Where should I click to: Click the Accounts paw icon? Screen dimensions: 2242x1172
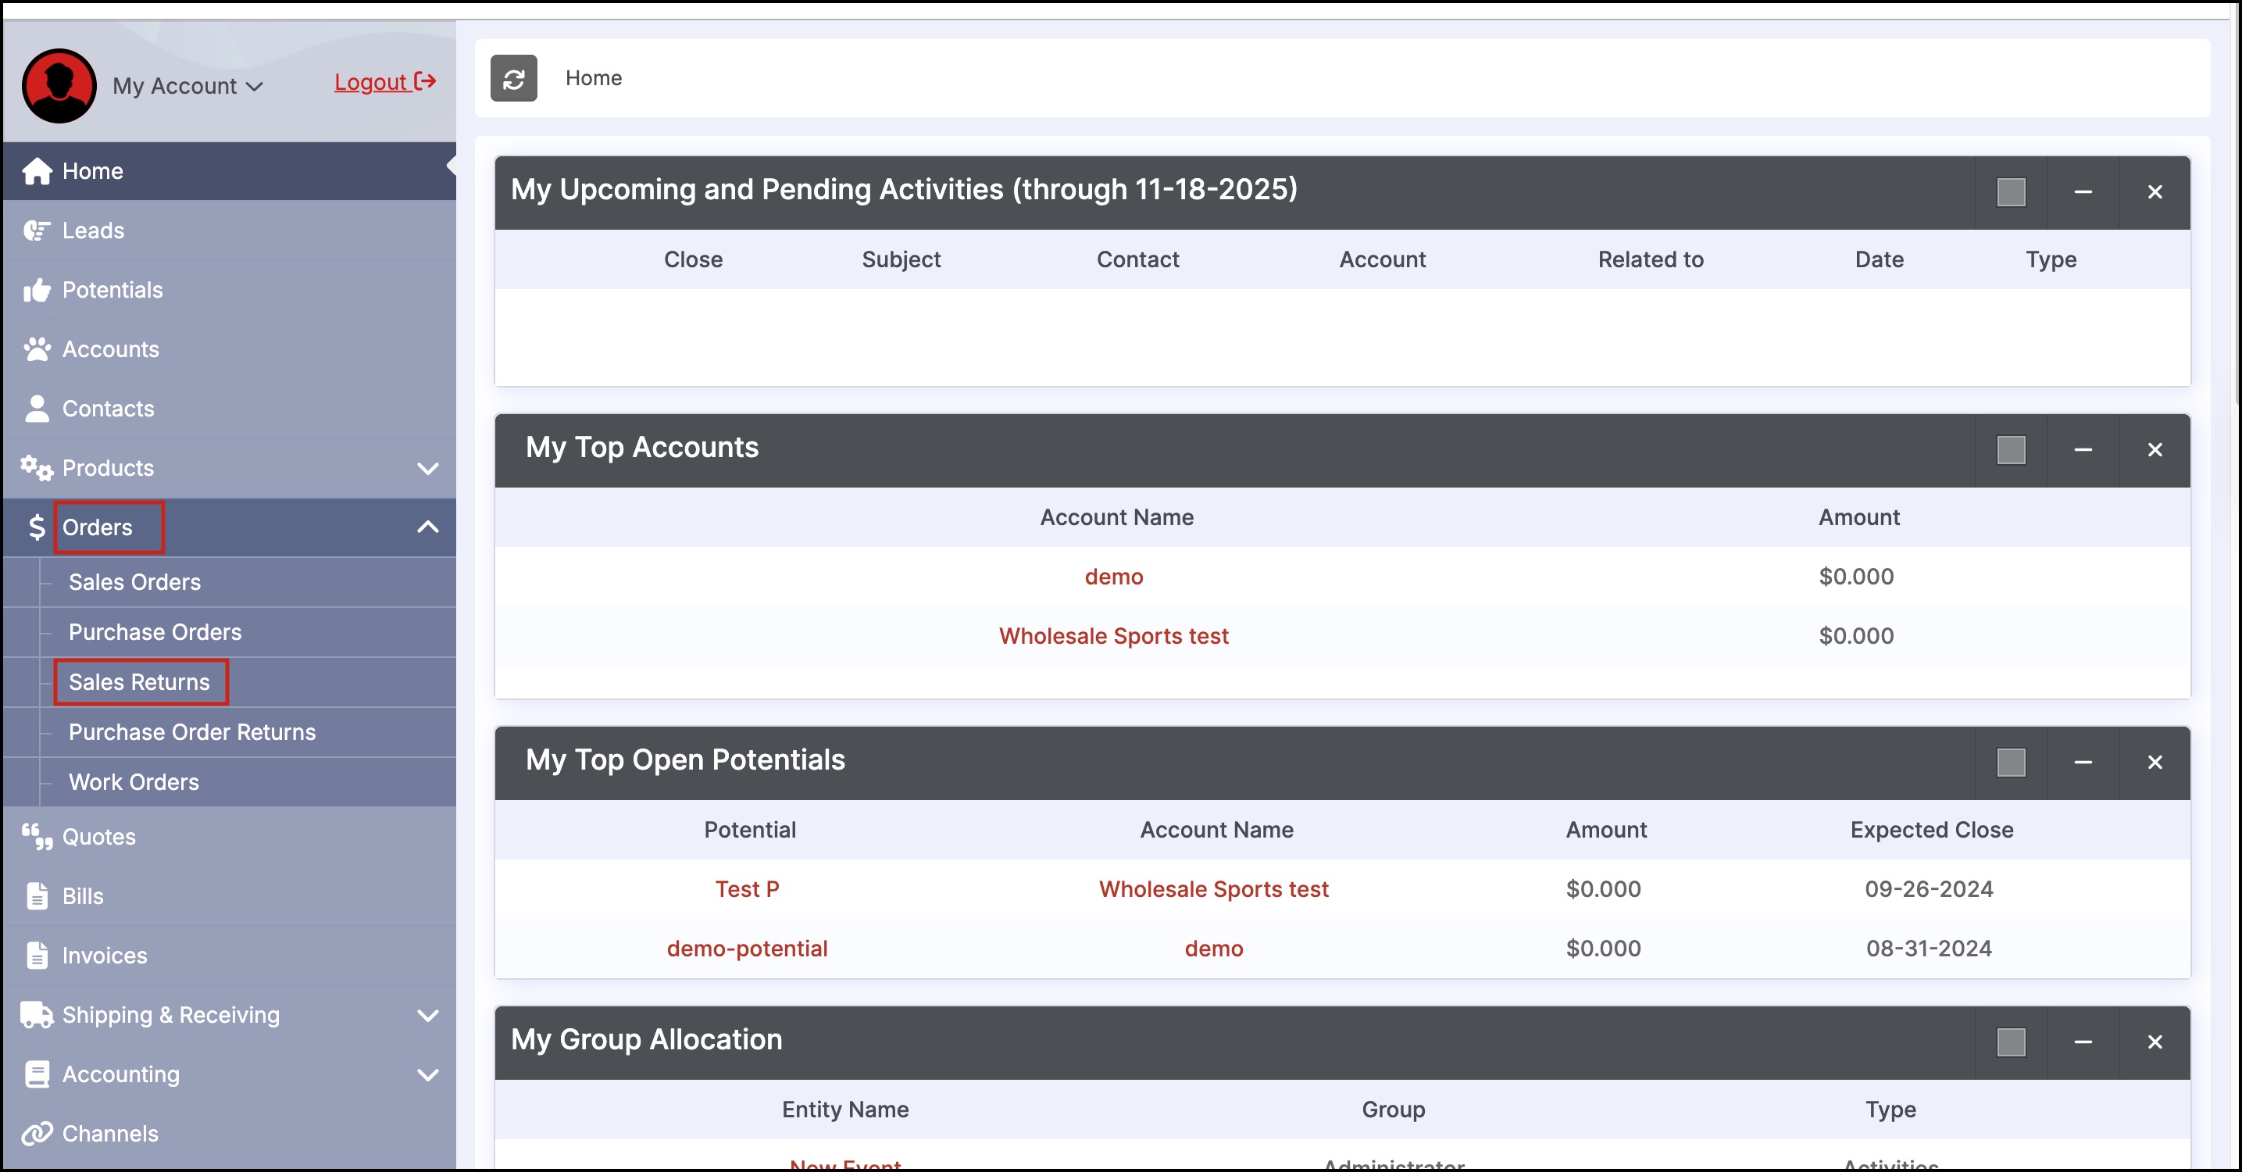[37, 349]
